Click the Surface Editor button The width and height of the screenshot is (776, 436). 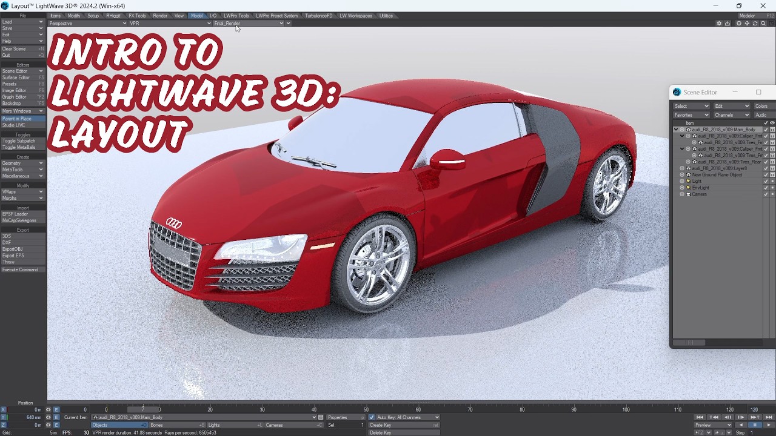[x=22, y=78]
